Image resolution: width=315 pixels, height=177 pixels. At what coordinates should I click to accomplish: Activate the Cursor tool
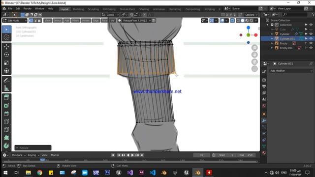(6, 37)
